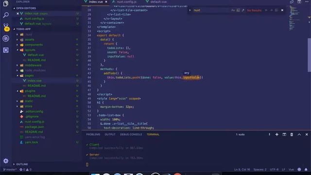311x175 pixels.
Task: Open yarn.lock in the file tree
Action: tap(31, 142)
